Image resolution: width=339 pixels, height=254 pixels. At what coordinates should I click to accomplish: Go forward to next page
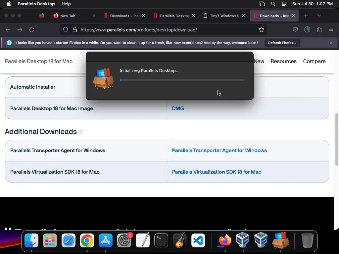point(20,30)
